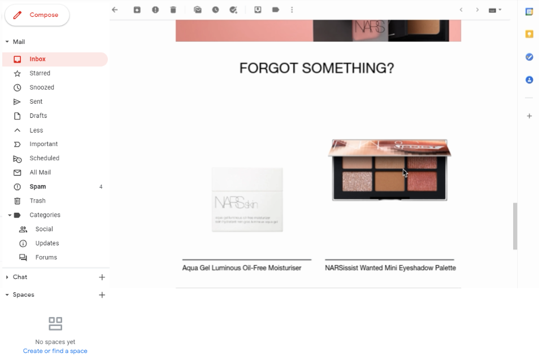Collapse the folder list with Less
The height and width of the screenshot is (361, 539).
55,130
